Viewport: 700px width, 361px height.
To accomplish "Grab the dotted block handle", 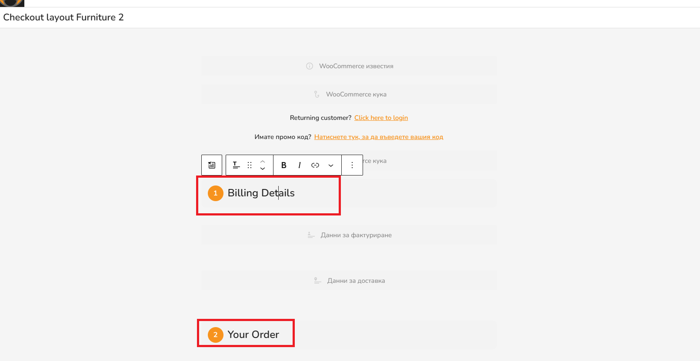I will point(250,165).
